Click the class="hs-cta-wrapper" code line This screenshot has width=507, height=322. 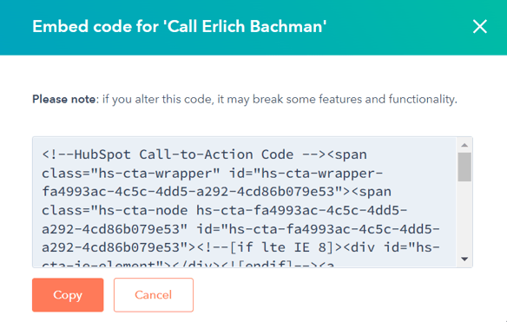click(212, 174)
